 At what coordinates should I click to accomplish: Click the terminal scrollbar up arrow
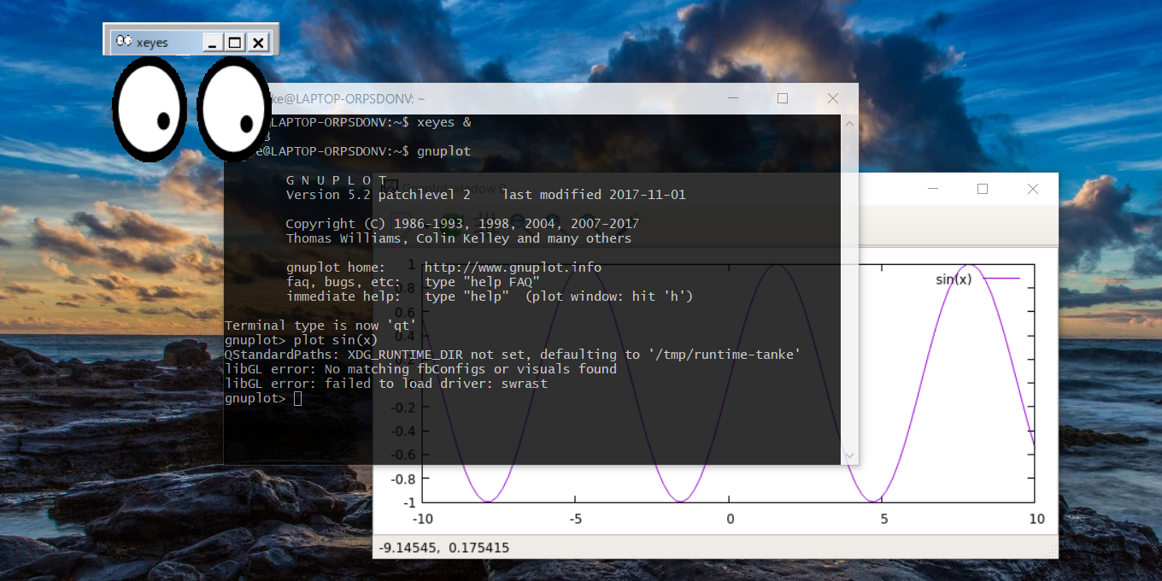(848, 122)
